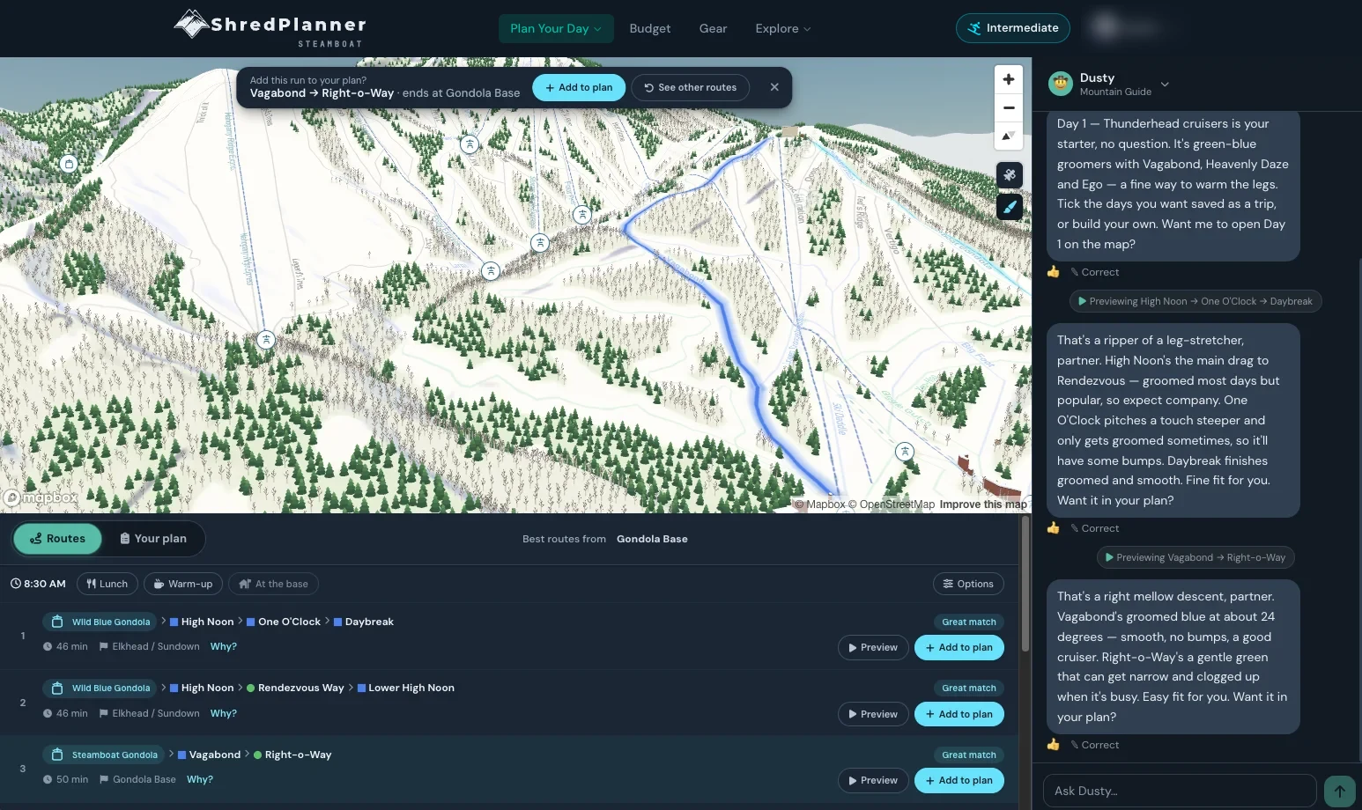Viewport: 1362px width, 810px height.
Task: Thumbs up the High Noon ripper message
Action: click(x=1053, y=528)
